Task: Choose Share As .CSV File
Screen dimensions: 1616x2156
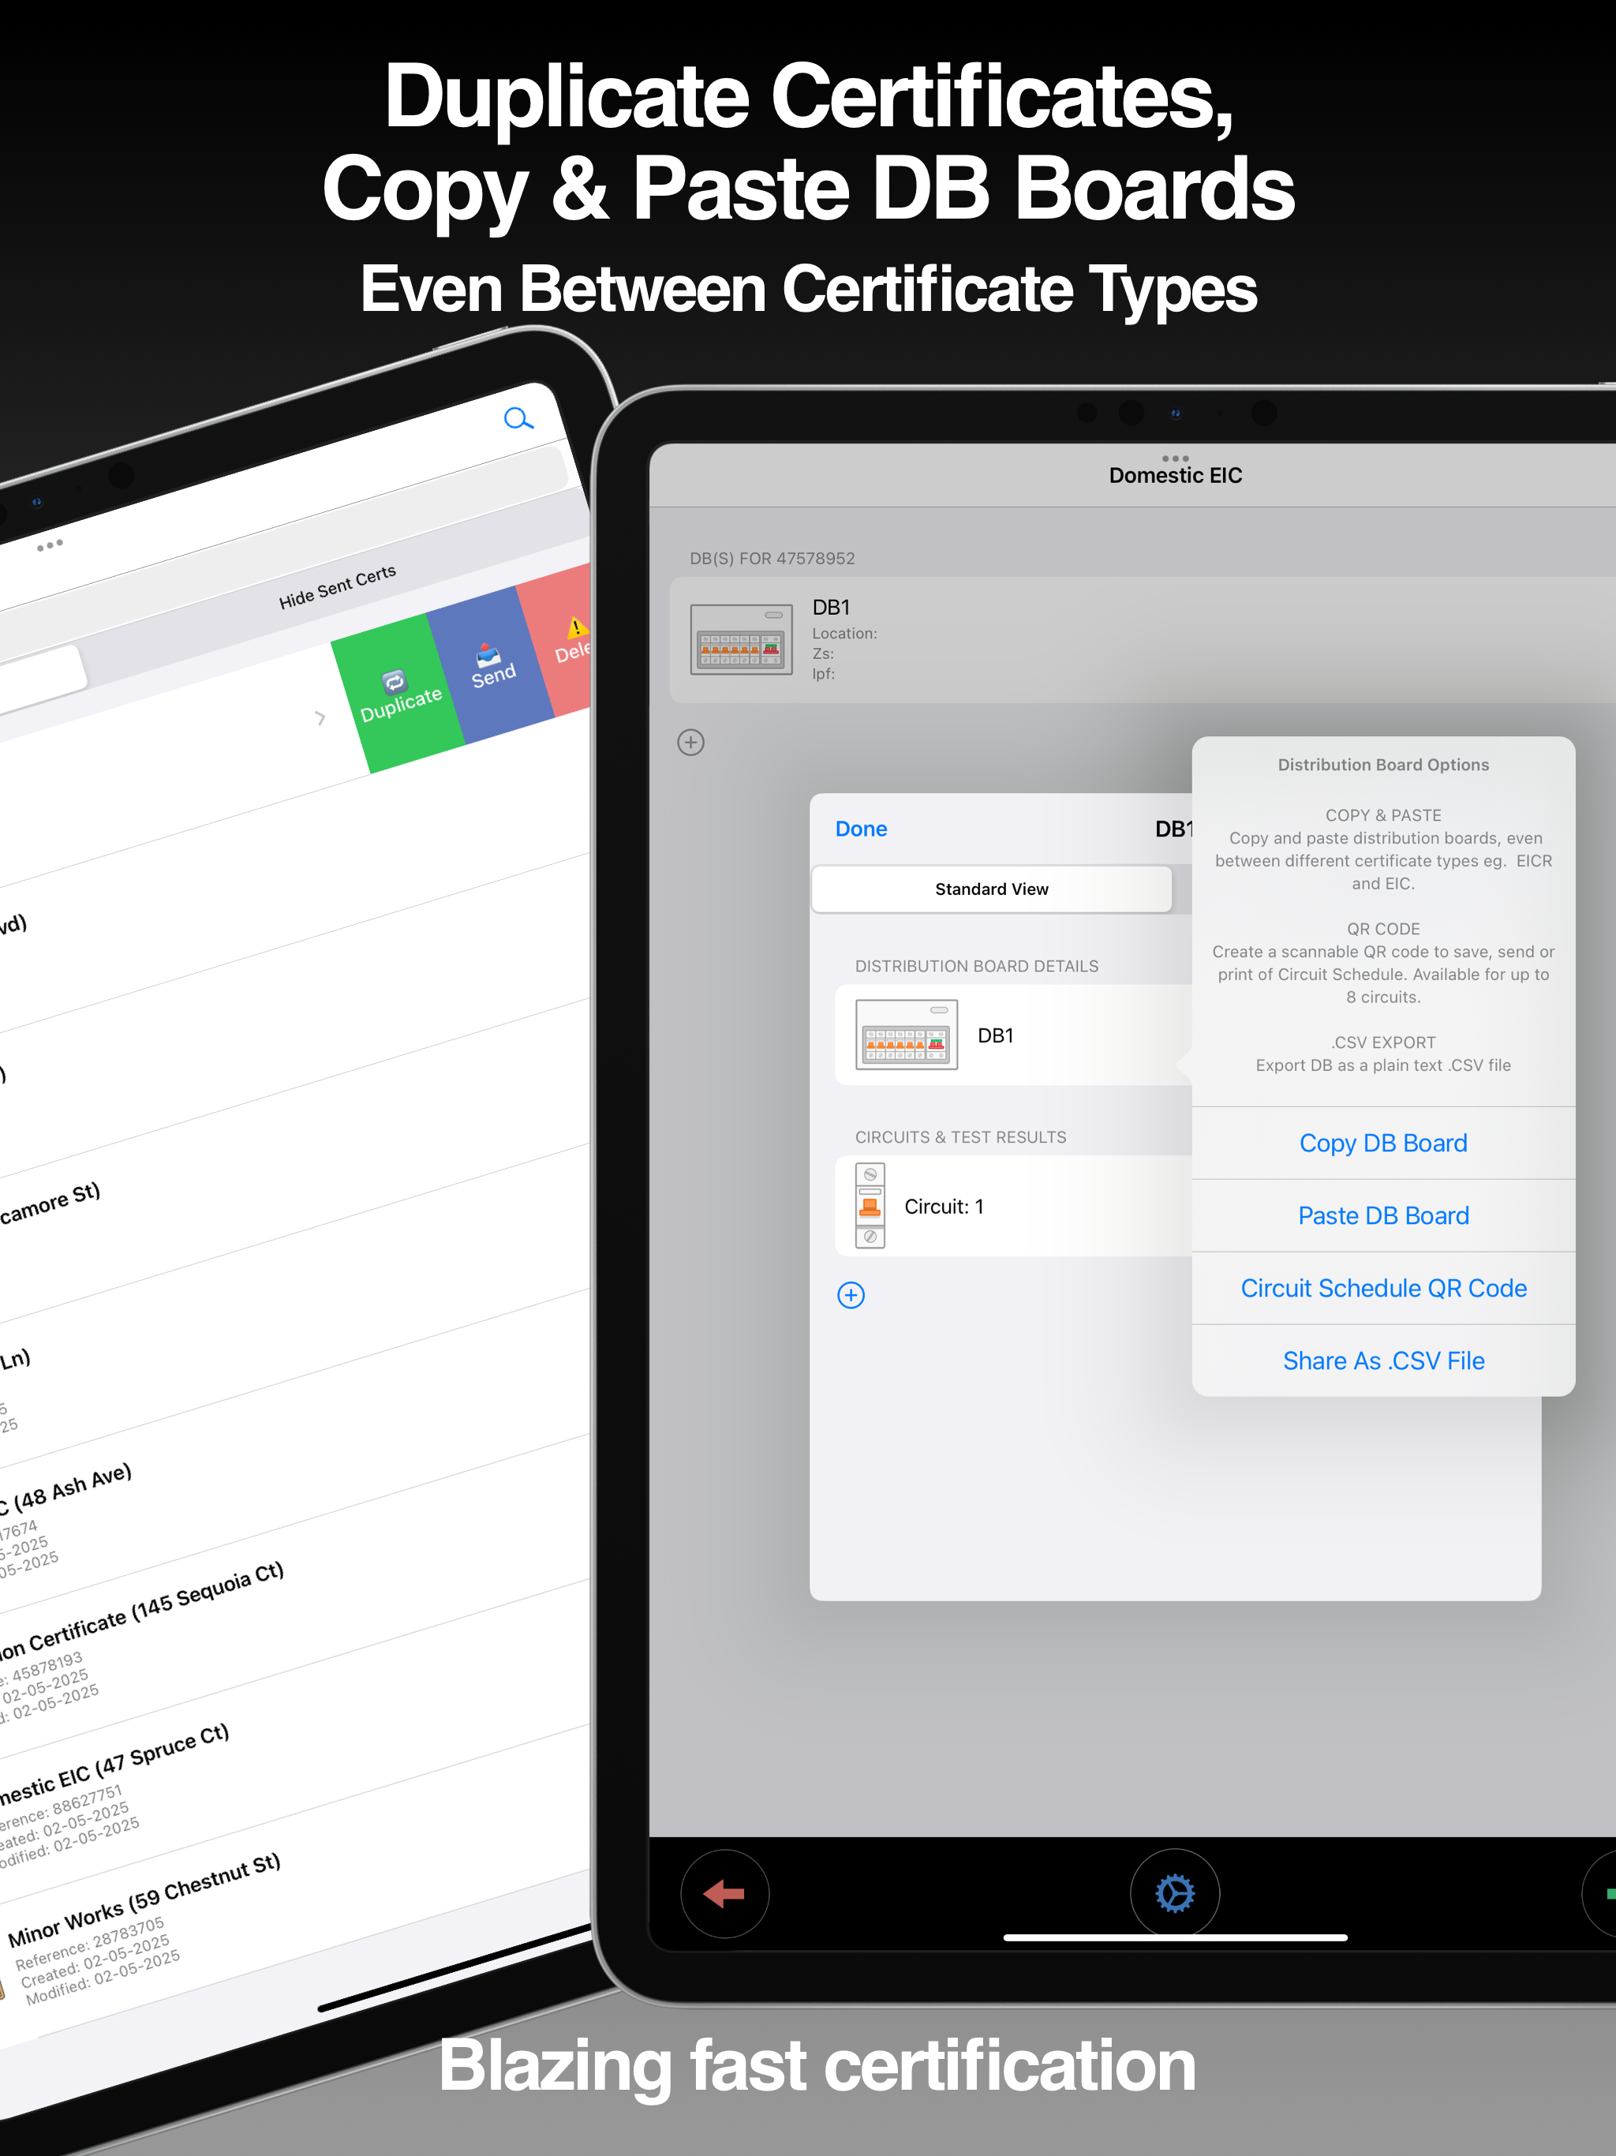Action: [x=1383, y=1361]
